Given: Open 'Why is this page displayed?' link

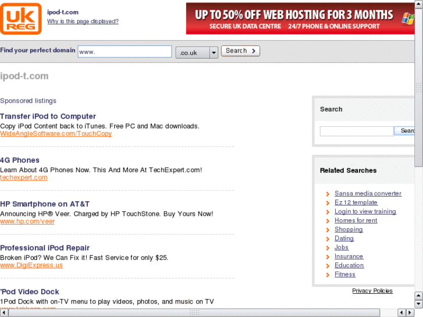Looking at the screenshot, I should (x=83, y=22).
